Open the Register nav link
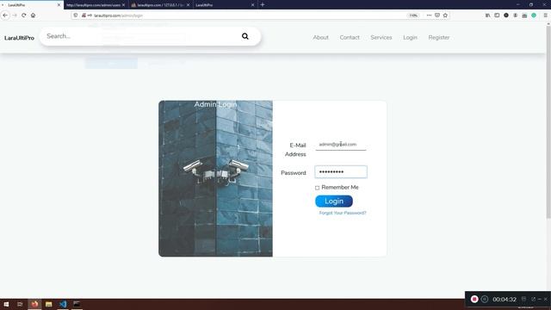This screenshot has width=551, height=310. point(439,37)
